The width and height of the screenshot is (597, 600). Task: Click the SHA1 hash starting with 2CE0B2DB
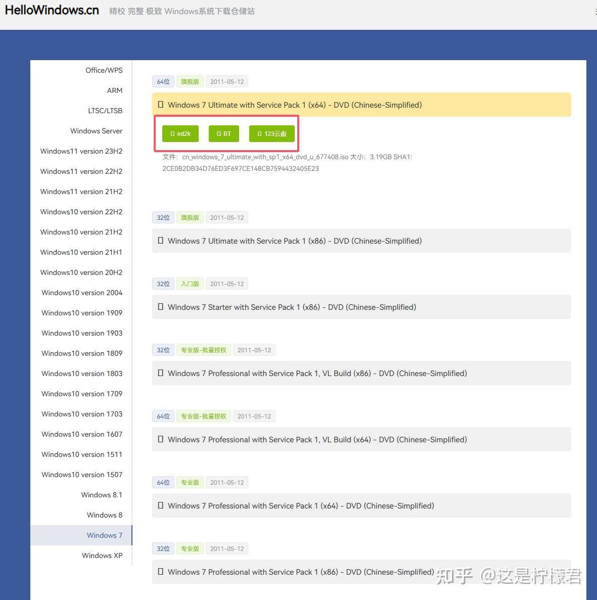[241, 169]
